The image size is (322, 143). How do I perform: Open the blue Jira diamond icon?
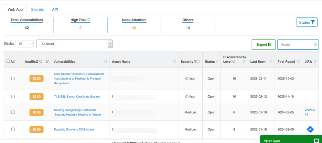[310, 129]
